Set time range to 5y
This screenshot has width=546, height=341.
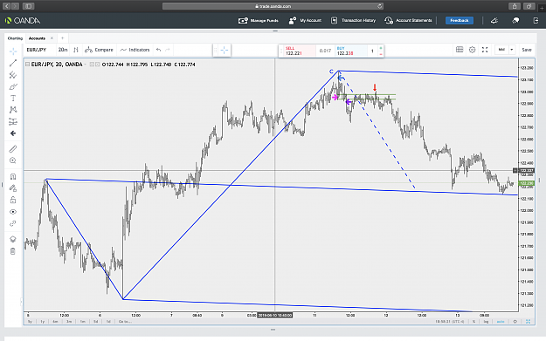point(30,322)
